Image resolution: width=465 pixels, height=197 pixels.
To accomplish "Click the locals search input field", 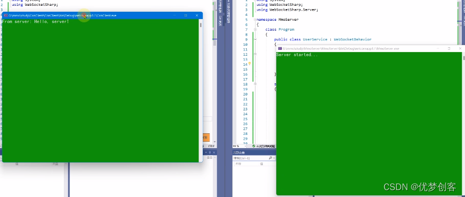I will click(250, 158).
